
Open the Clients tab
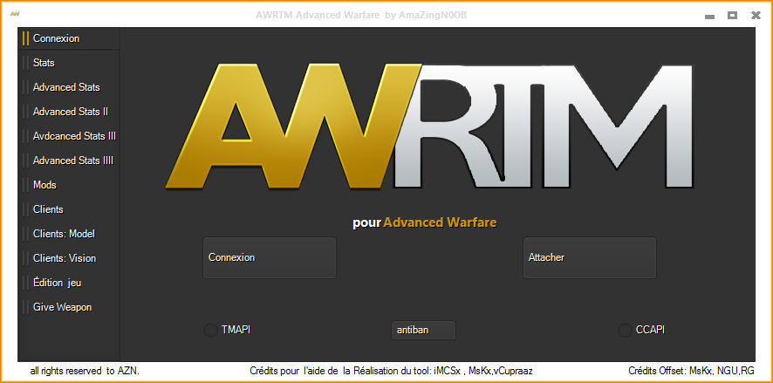click(x=69, y=209)
